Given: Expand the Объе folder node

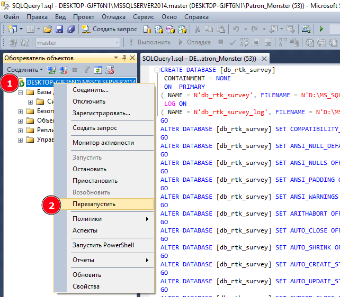Looking at the screenshot, I should tap(20, 121).
